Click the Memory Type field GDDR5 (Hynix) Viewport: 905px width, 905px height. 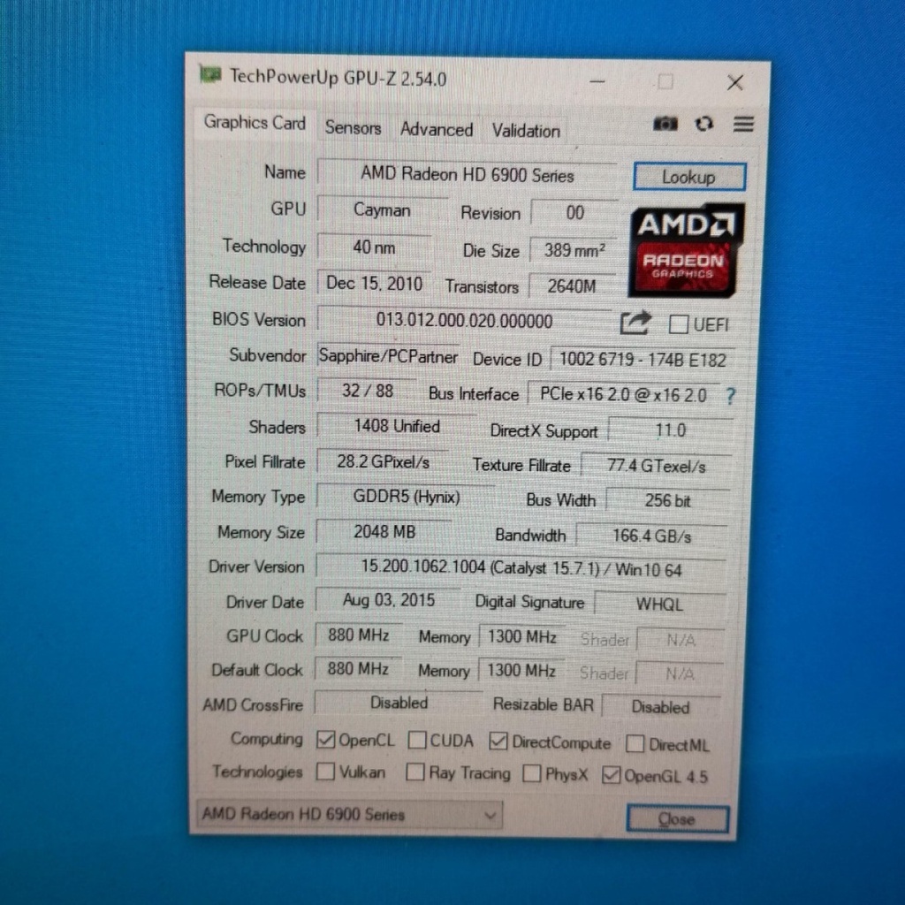[407, 497]
